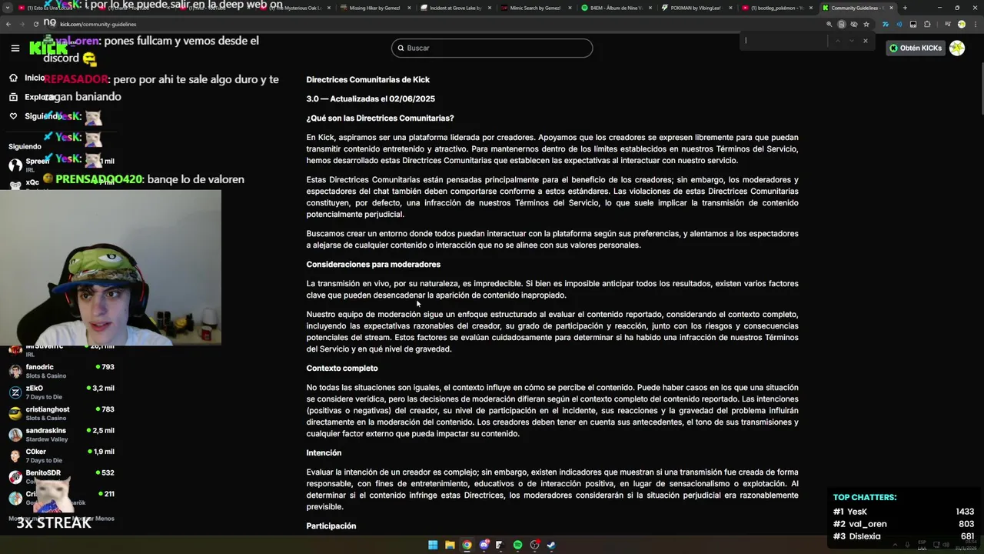Open the Chrome three-dot menu
The image size is (984, 554).
tap(975, 24)
